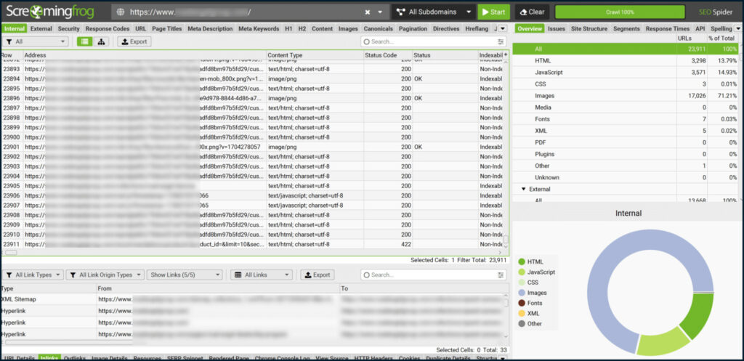Click the globe icon in URL bar

tap(120, 12)
